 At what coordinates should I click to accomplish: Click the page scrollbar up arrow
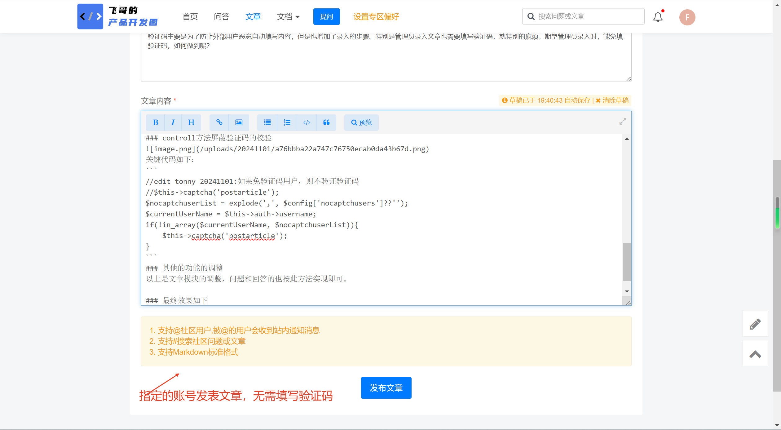coord(777,5)
